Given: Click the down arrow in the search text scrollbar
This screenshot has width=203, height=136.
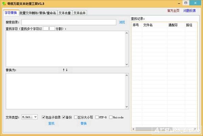Looking at the screenshot, I should coord(127,64).
